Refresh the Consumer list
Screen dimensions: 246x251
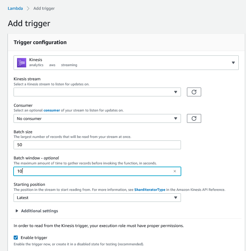pyautogui.click(x=194, y=118)
